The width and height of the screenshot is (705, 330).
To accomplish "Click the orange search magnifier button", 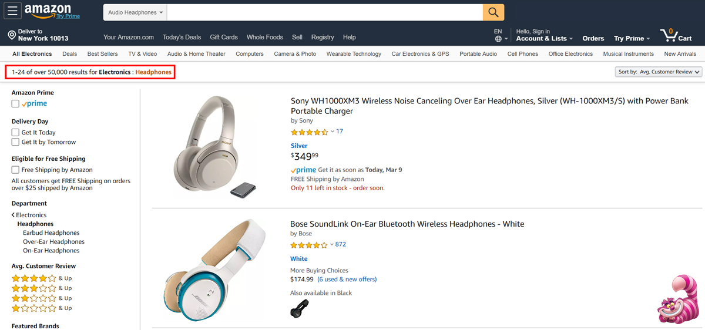I will click(x=493, y=12).
